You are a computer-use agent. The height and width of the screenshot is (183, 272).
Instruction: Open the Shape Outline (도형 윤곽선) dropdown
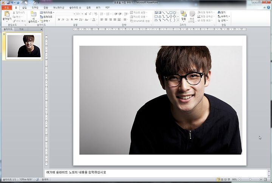(x=206, y=16)
